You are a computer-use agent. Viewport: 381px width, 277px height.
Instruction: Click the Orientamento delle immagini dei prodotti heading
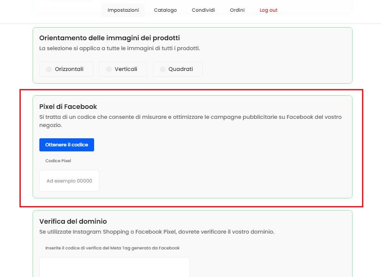click(x=110, y=38)
